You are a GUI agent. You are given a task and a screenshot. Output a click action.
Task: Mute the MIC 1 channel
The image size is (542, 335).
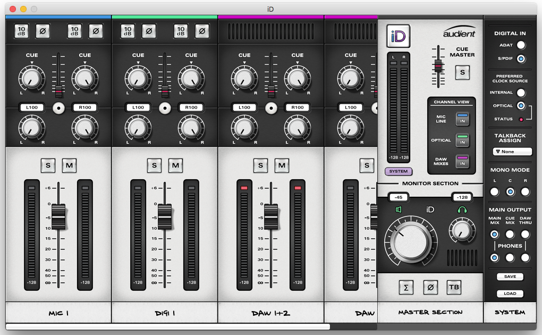69,165
